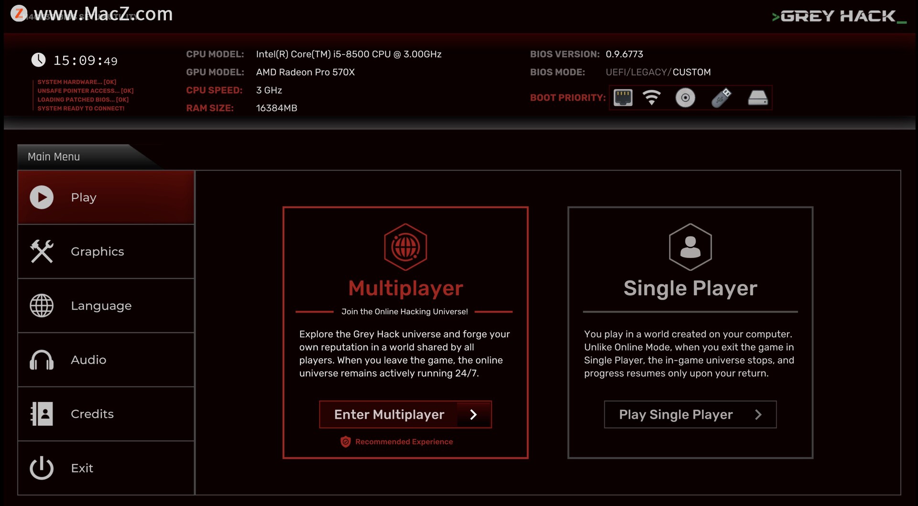Click the Exit power icon

[x=42, y=468]
